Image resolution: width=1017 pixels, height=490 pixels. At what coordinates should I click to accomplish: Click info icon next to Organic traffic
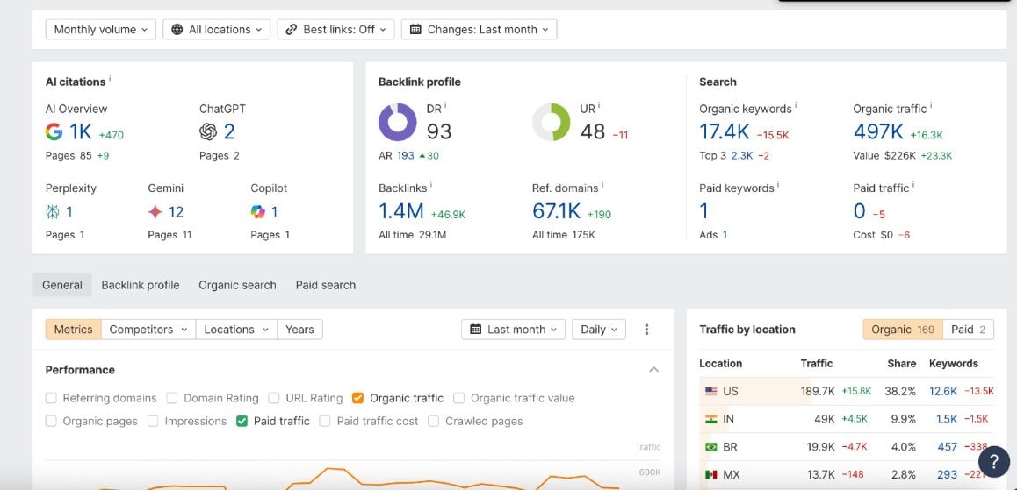click(x=931, y=105)
